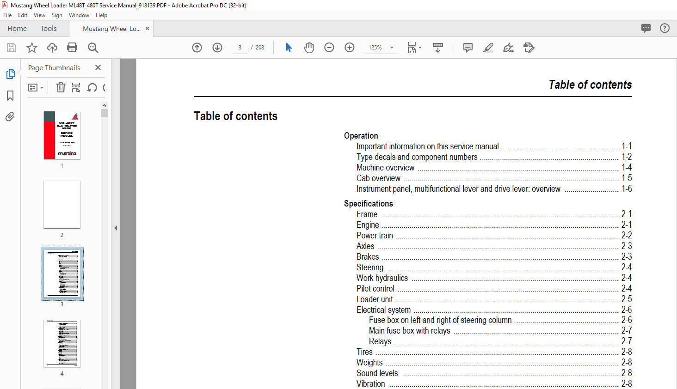
Task: Select page 1 cover thumbnail
Action: click(62, 135)
